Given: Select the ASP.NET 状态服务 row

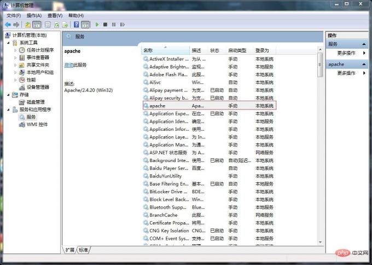Looking at the screenshot, I should tap(209, 152).
